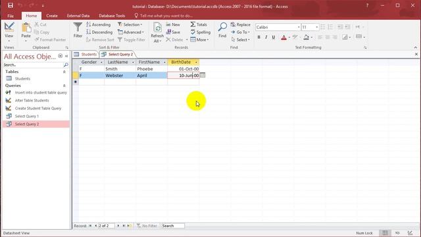Select the Phoebe first name cell

point(151,68)
